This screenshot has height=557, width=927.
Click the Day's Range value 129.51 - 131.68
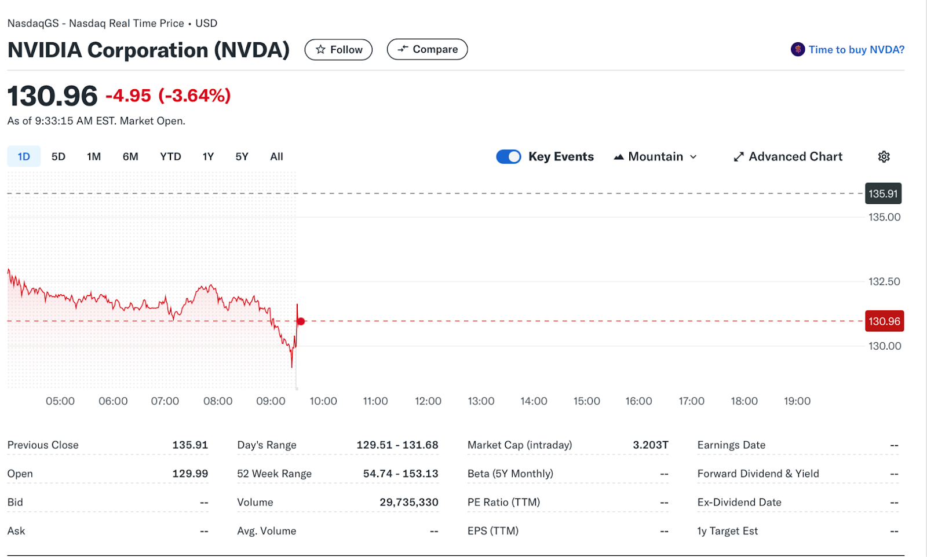(397, 445)
